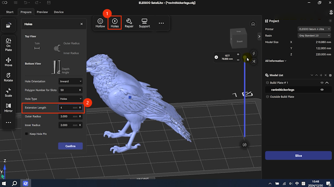Adjust the Outer Radius stepper arrows
The height and width of the screenshot is (187, 334).
click(x=80, y=116)
